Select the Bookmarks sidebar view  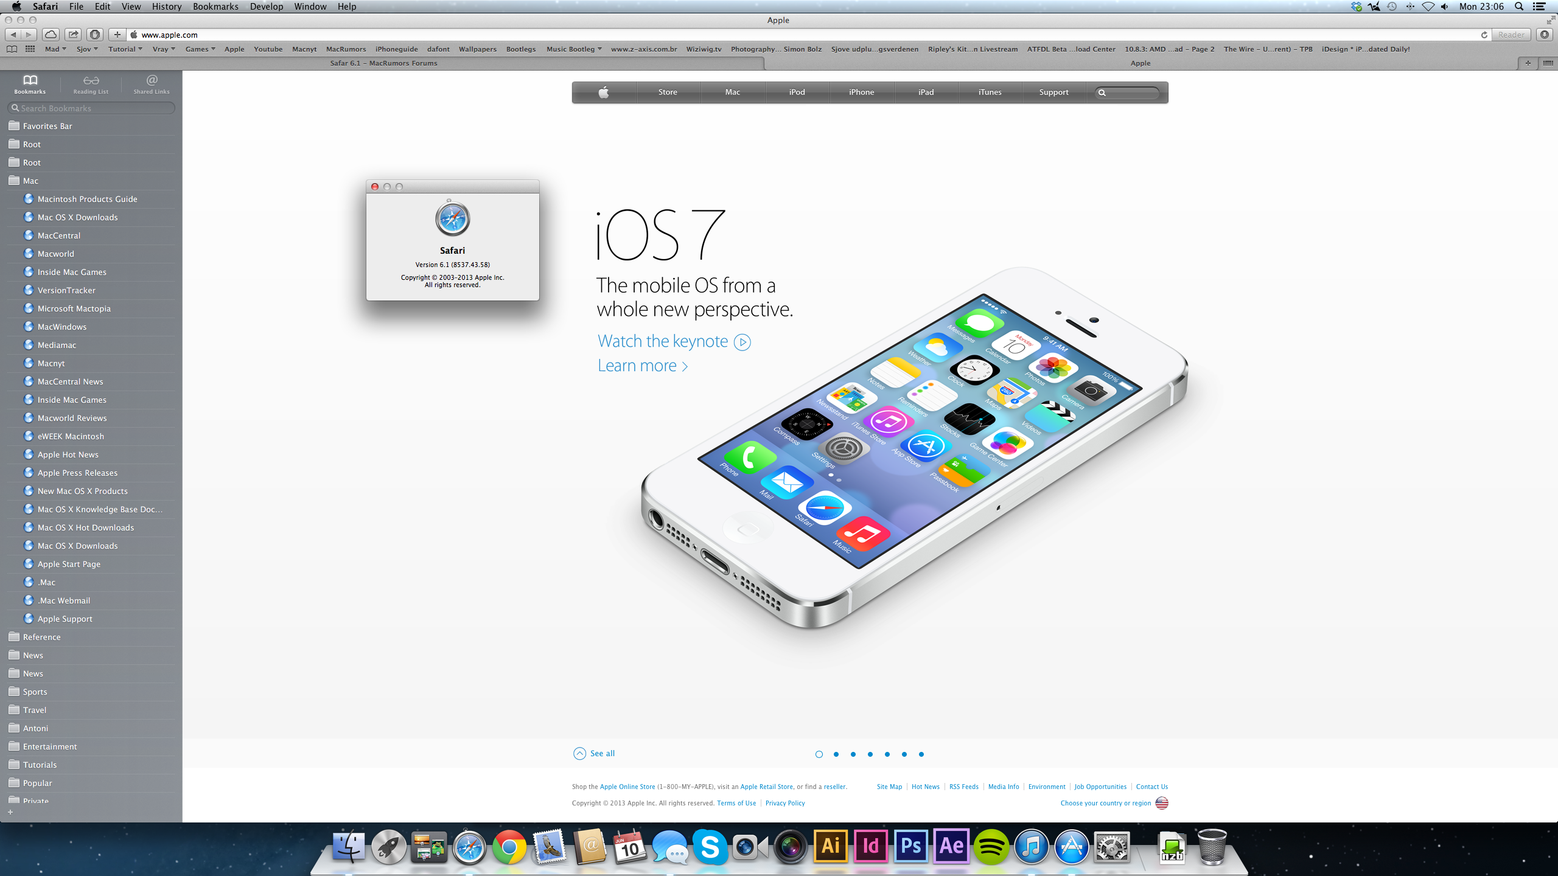click(x=30, y=84)
